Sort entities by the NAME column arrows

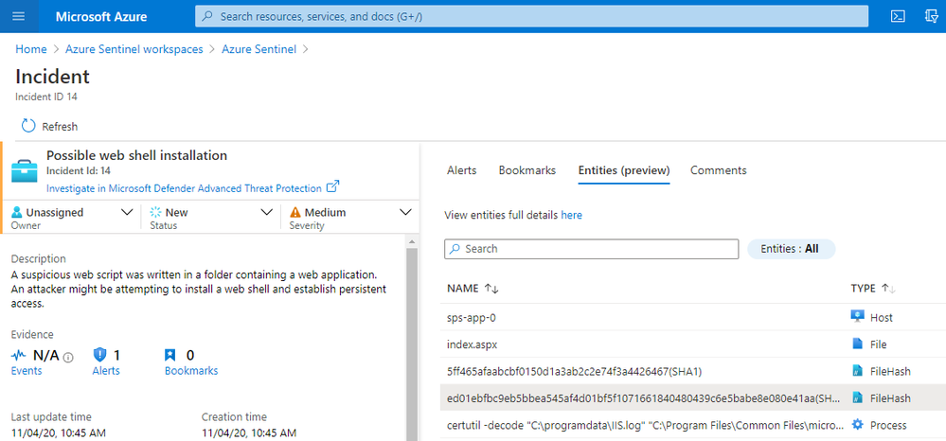pyautogui.click(x=491, y=289)
